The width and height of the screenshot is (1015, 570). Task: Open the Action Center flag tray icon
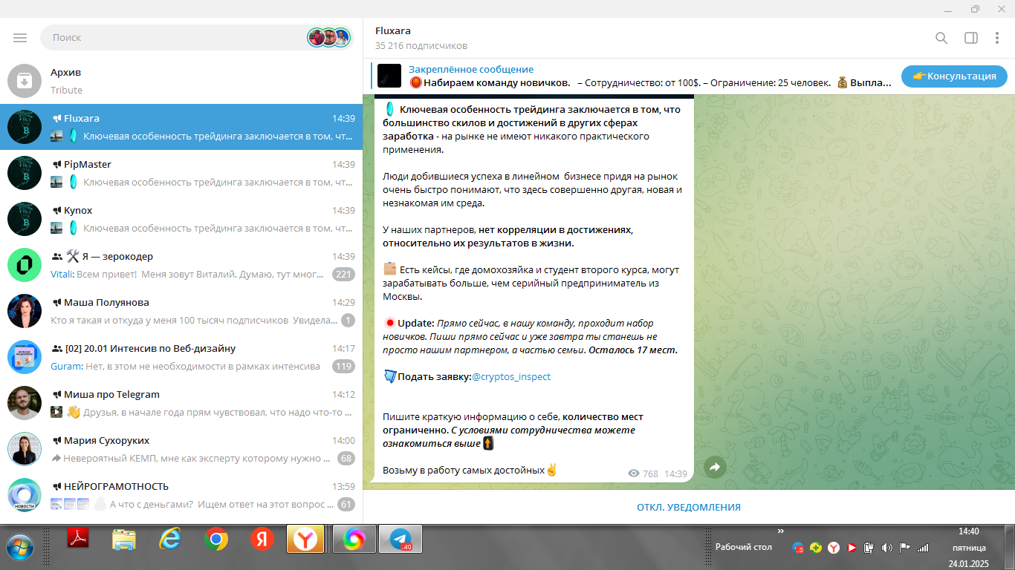[905, 548]
